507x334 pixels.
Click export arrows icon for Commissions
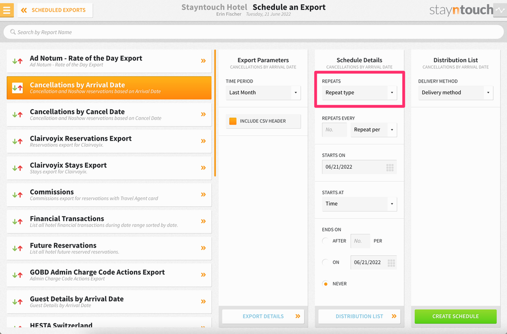[18, 195]
